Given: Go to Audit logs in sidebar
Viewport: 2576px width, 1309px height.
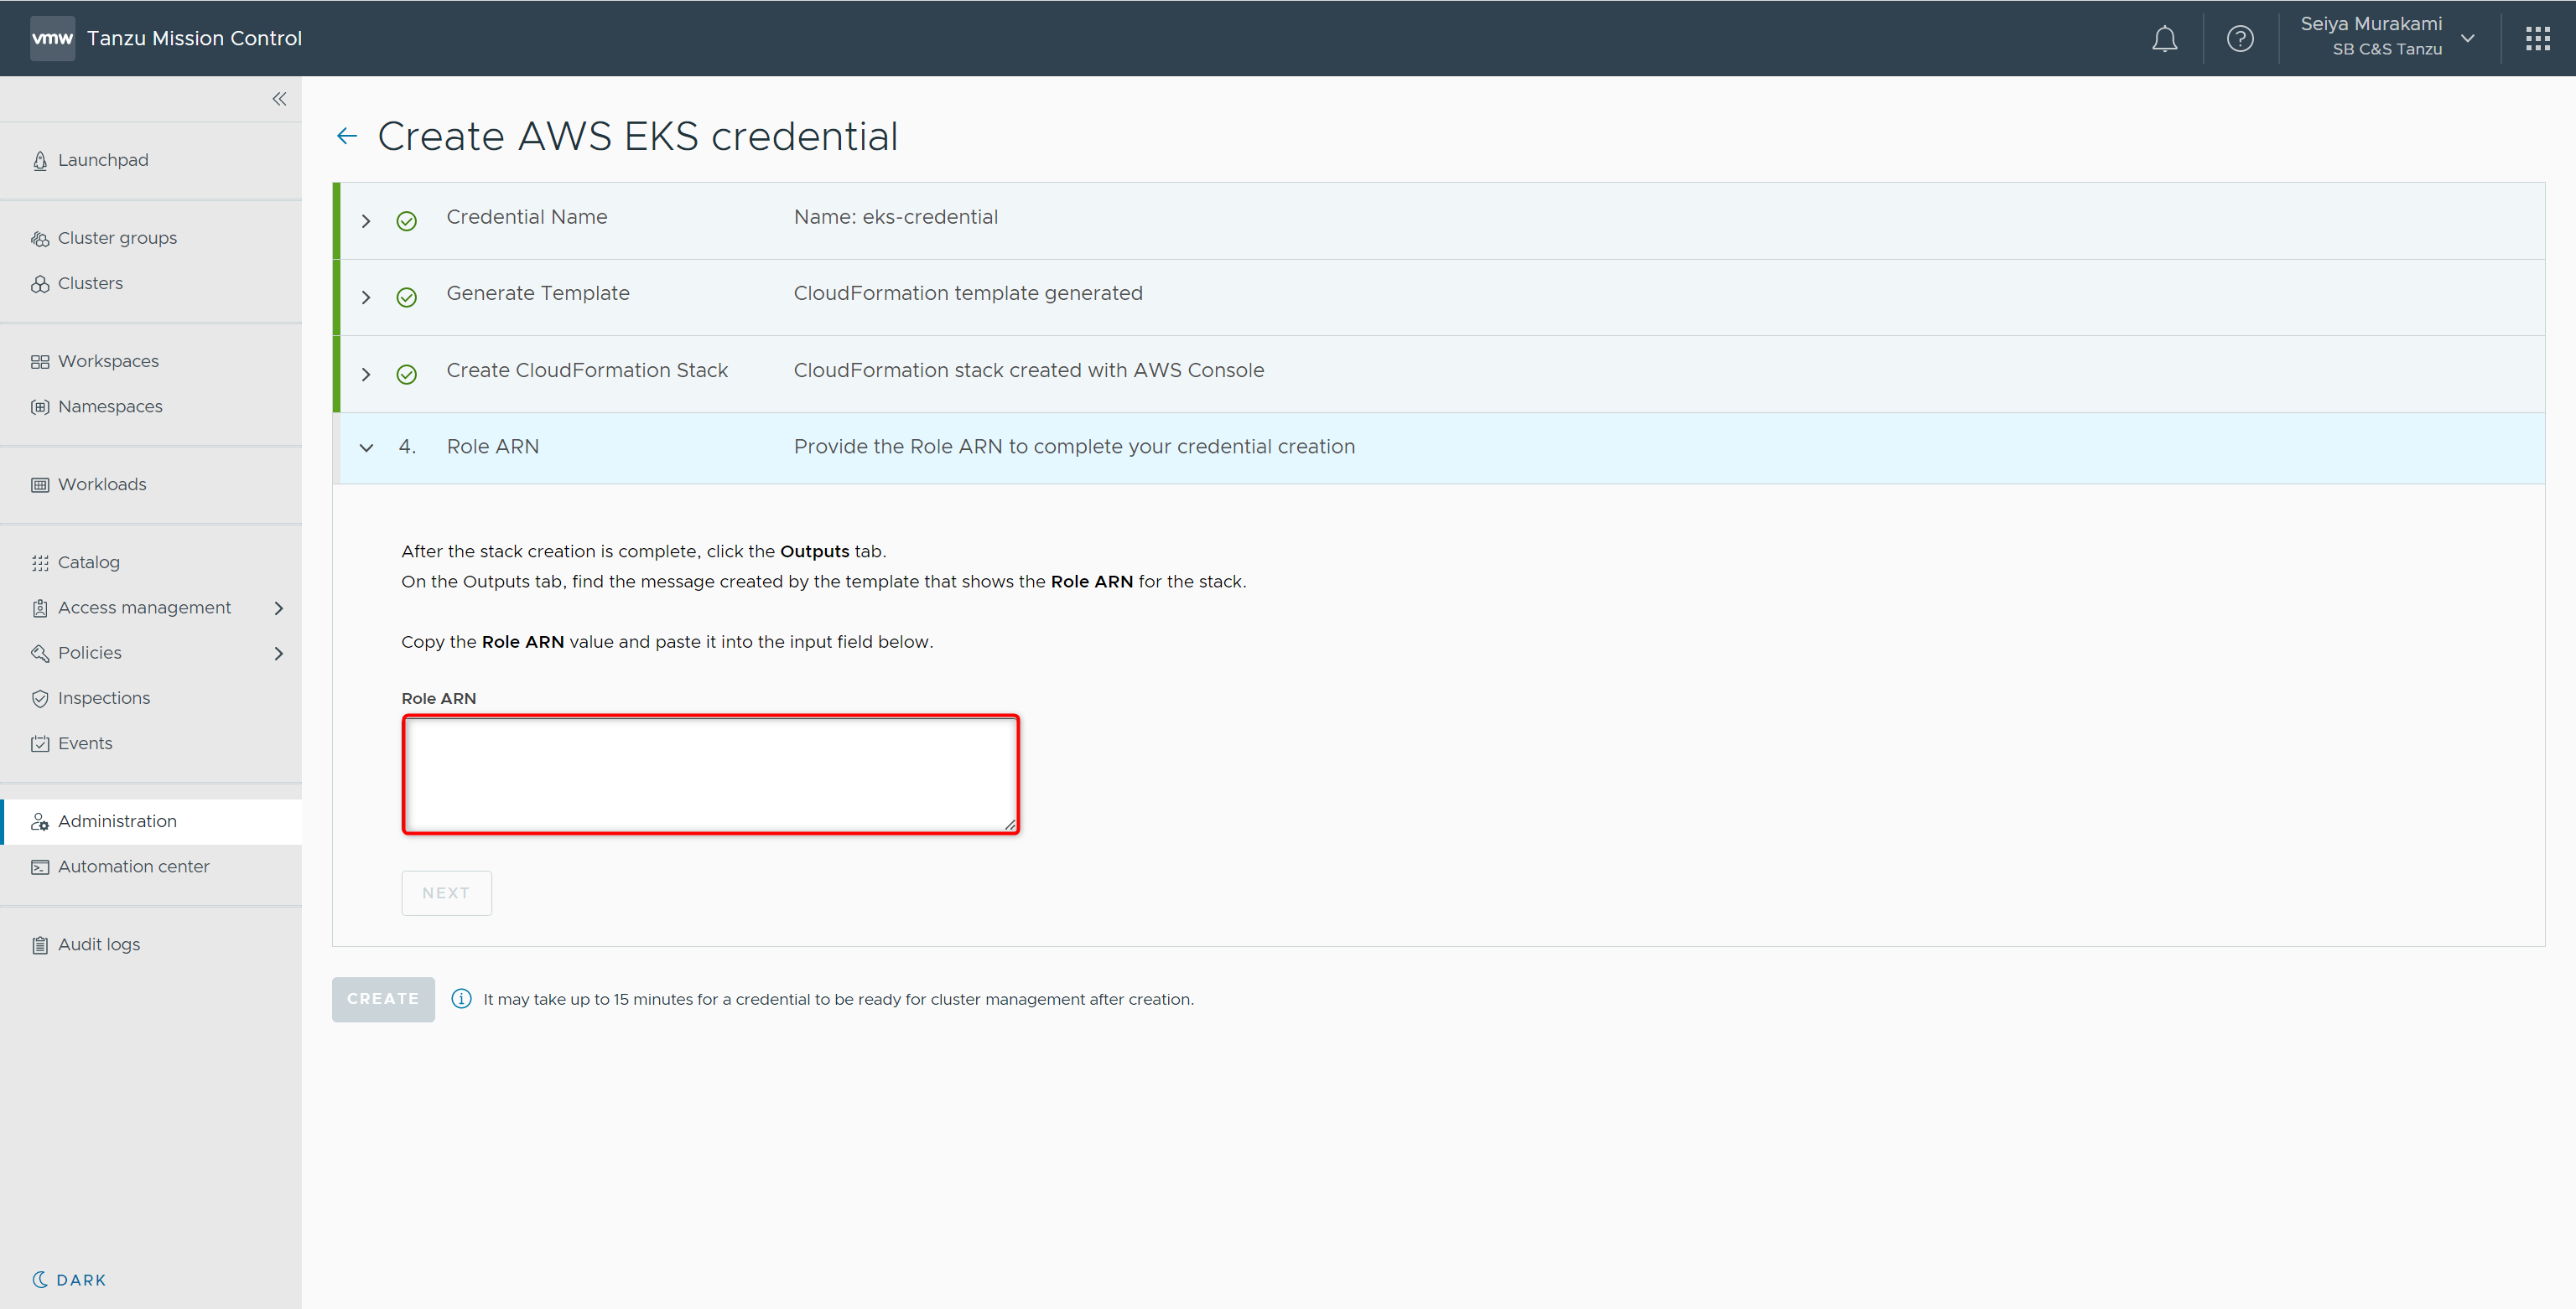Looking at the screenshot, I should (98, 944).
